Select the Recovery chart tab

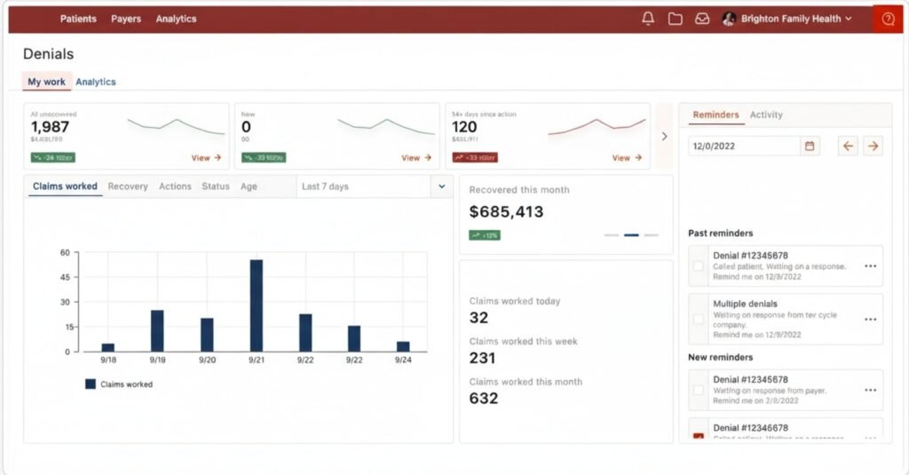(x=128, y=186)
